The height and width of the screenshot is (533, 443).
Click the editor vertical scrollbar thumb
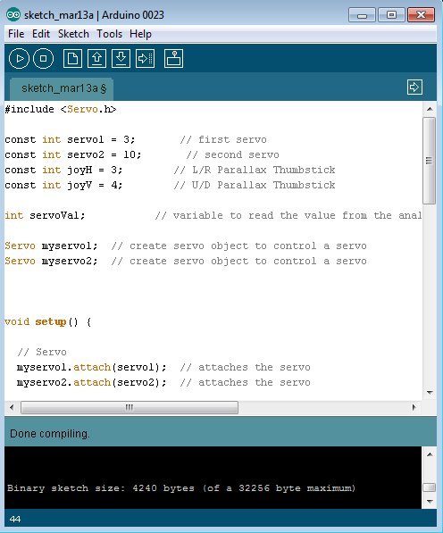click(x=429, y=161)
